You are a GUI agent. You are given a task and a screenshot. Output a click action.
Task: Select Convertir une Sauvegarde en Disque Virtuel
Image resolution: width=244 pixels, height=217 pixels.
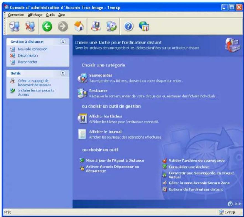point(201,175)
